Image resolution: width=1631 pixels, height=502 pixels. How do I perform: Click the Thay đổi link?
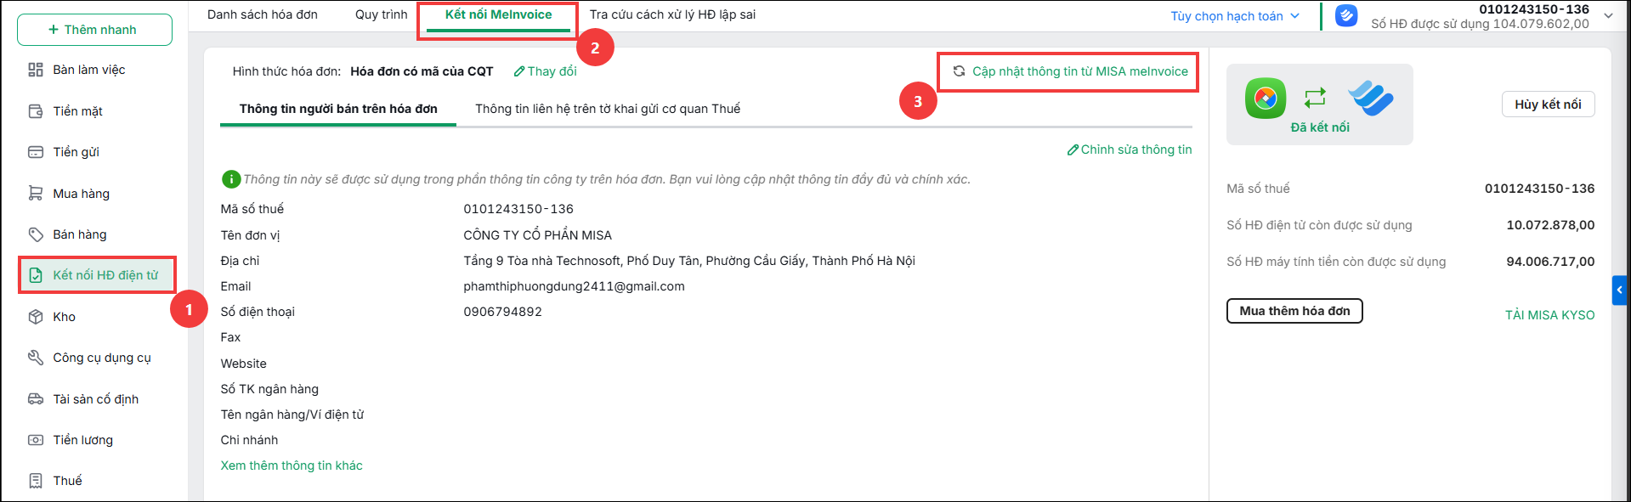552,71
